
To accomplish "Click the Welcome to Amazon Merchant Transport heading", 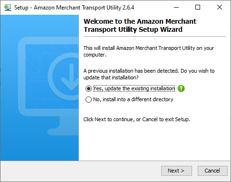I will click(x=140, y=25).
